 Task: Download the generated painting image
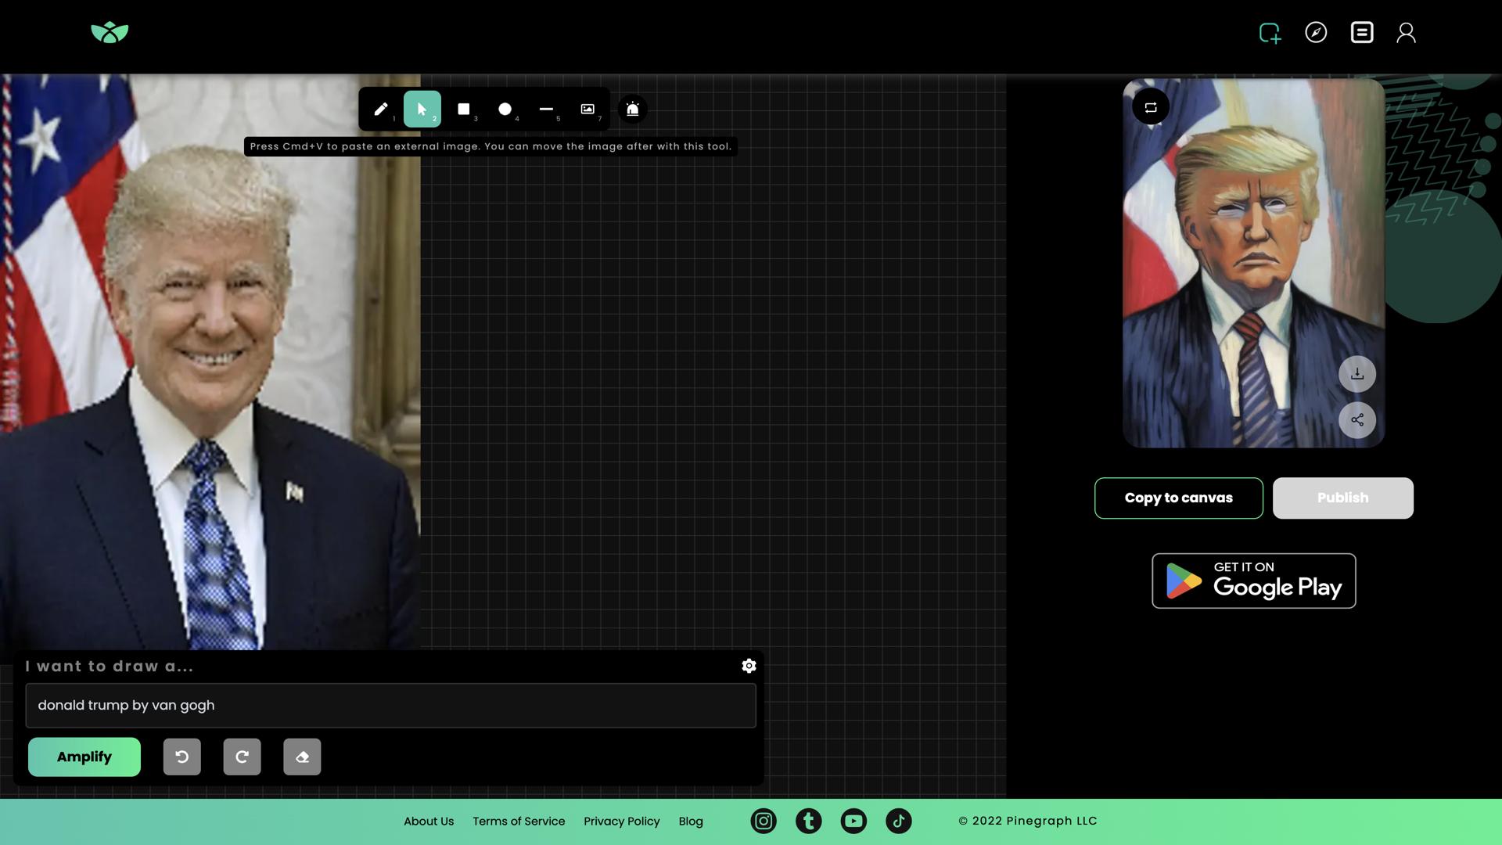coord(1357,374)
